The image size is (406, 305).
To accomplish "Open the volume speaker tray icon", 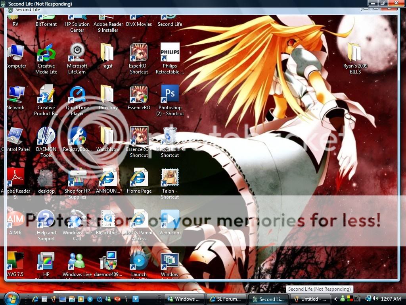I will 375,299.
